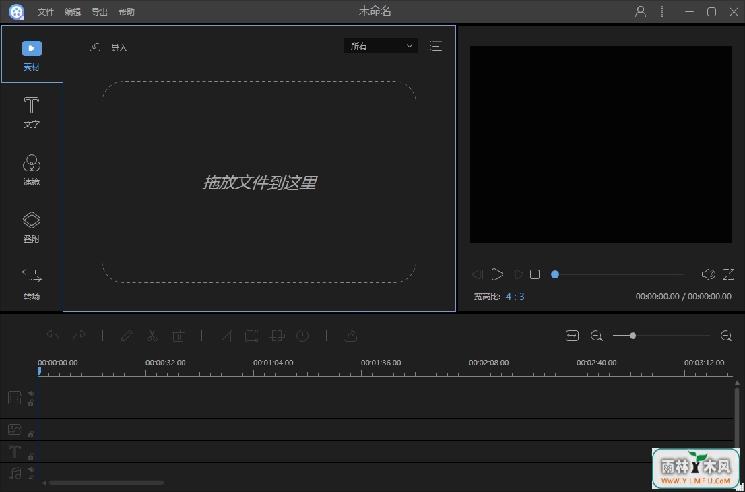The height and width of the screenshot is (492, 745).
Task: Click the picture overlay track icon
Action: pos(15,429)
